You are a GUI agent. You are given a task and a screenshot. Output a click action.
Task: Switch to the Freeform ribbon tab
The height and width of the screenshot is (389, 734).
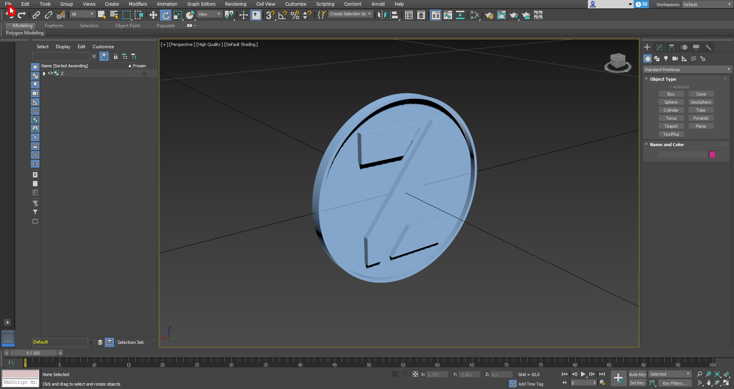coord(54,26)
